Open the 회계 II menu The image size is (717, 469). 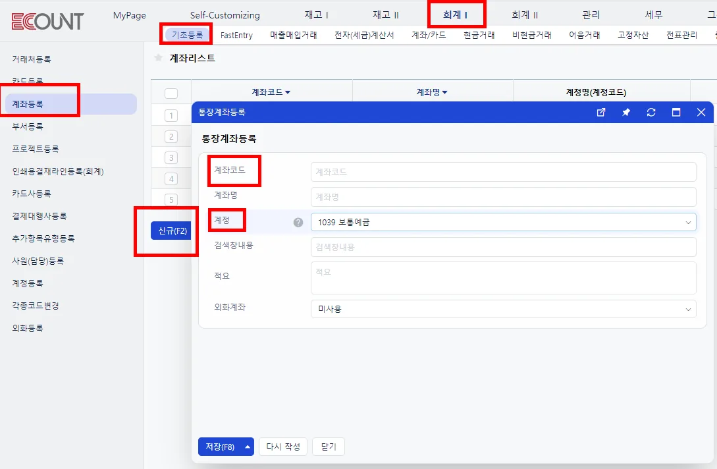(525, 15)
